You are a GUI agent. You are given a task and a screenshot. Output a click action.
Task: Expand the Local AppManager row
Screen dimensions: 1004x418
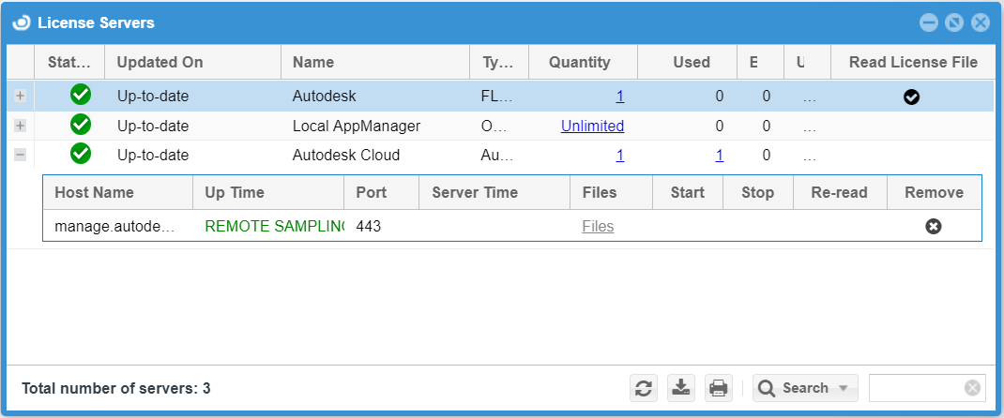point(21,126)
